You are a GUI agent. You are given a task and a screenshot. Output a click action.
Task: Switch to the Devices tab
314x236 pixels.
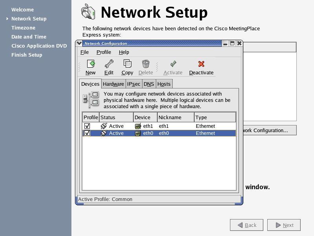point(90,84)
